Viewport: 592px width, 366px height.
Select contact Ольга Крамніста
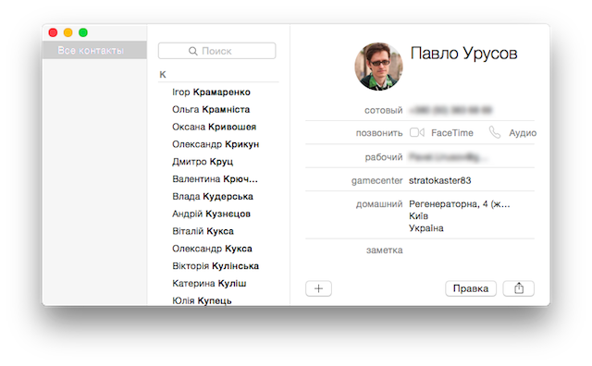pos(211,109)
